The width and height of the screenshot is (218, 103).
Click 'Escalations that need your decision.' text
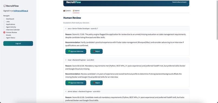coord(76,23)
